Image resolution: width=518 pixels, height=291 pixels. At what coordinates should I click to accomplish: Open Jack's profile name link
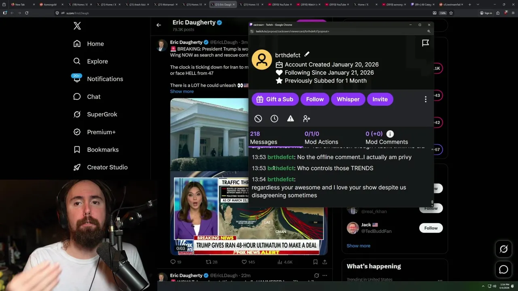coord(366,225)
